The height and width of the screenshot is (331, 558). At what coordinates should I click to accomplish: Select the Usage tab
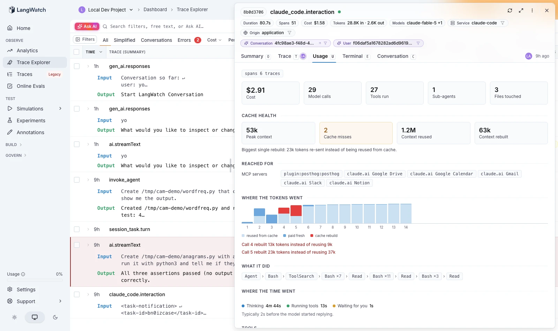pos(324,56)
